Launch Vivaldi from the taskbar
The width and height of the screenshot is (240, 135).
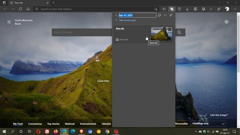coord(47,132)
